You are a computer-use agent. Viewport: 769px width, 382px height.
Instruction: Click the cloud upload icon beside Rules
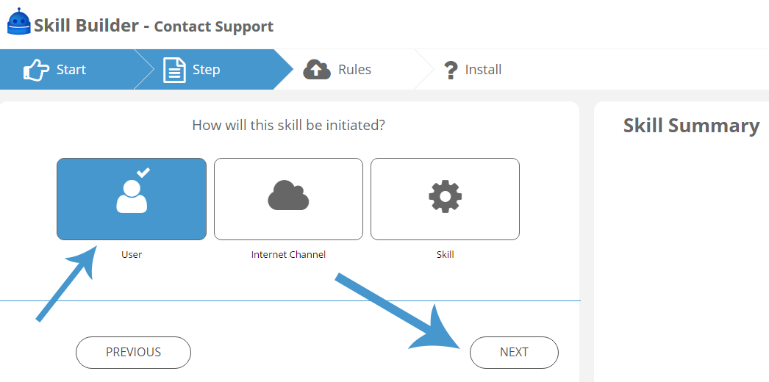click(317, 70)
